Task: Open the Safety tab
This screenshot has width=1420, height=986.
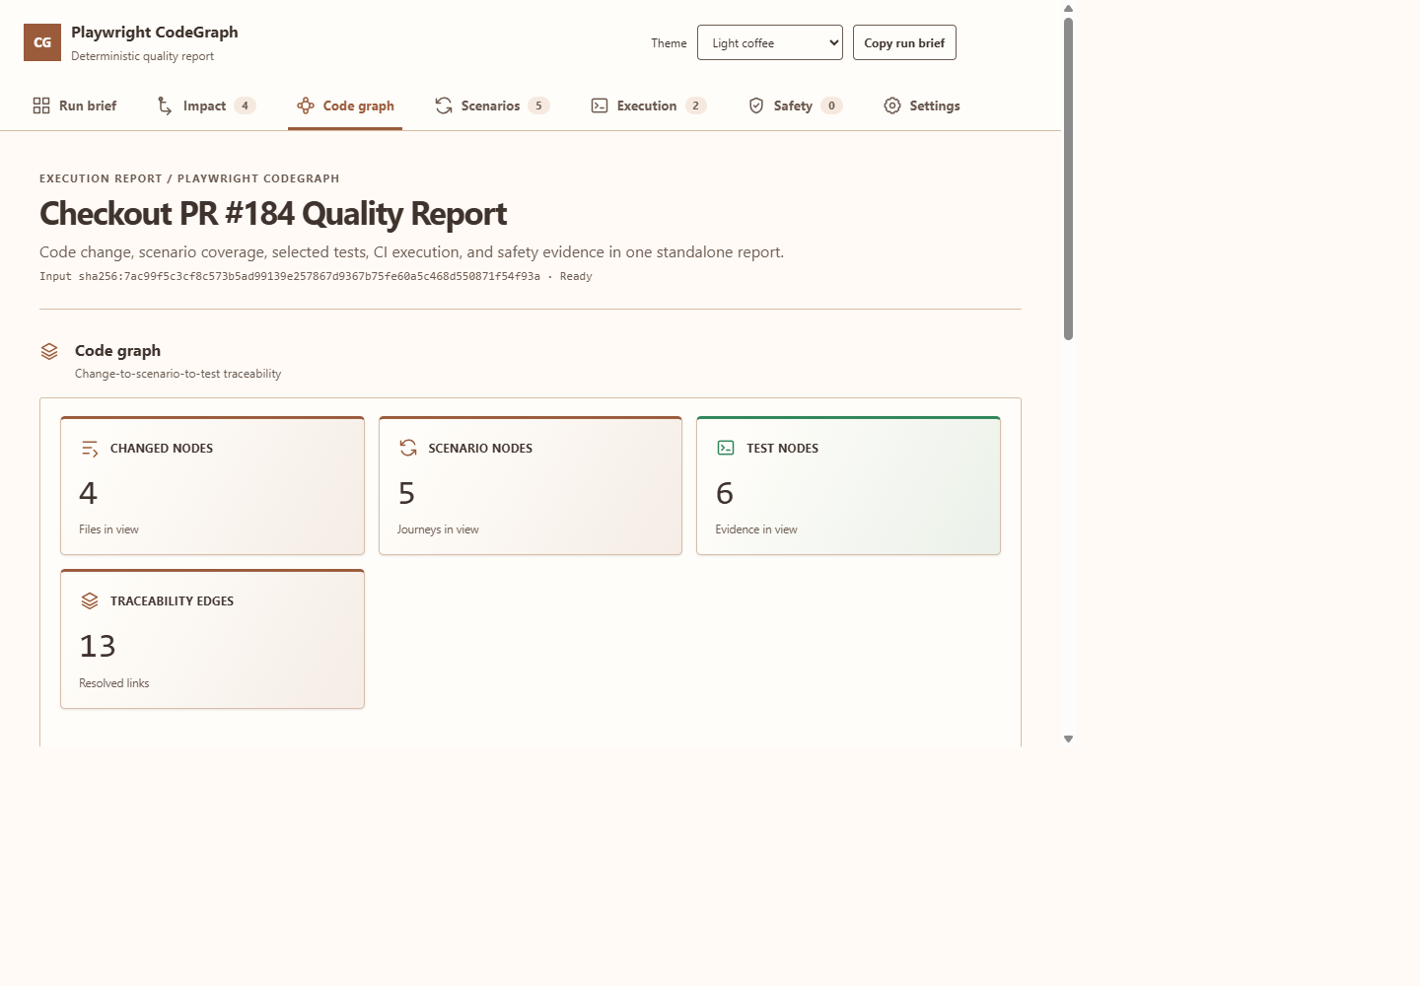Action: 795,106
